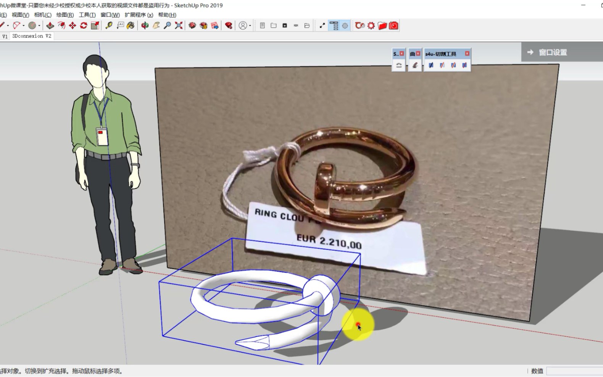603x377 pixels.
Task: Select the Scale tool
Action: (x=95, y=26)
